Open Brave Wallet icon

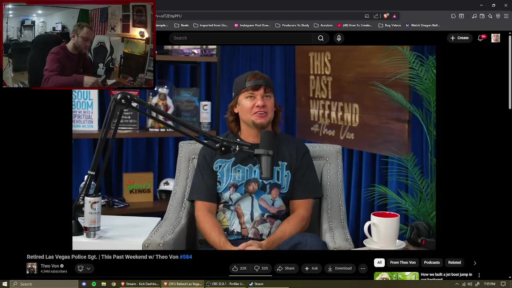point(482,16)
